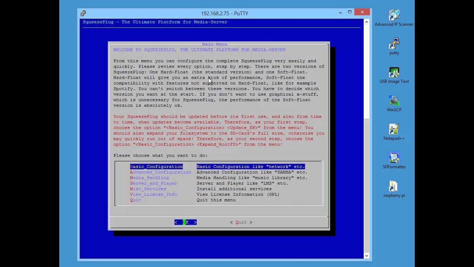Click the 'Main Menu' dialog title
The width and height of the screenshot is (474, 267).
click(215, 44)
